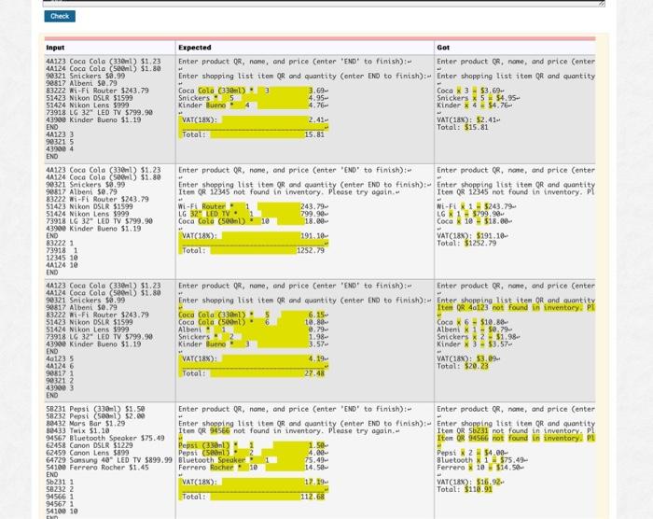Click the 'Kinder Bueno * 3 3.57' Expected line
The image size is (653, 519).
click(253, 344)
